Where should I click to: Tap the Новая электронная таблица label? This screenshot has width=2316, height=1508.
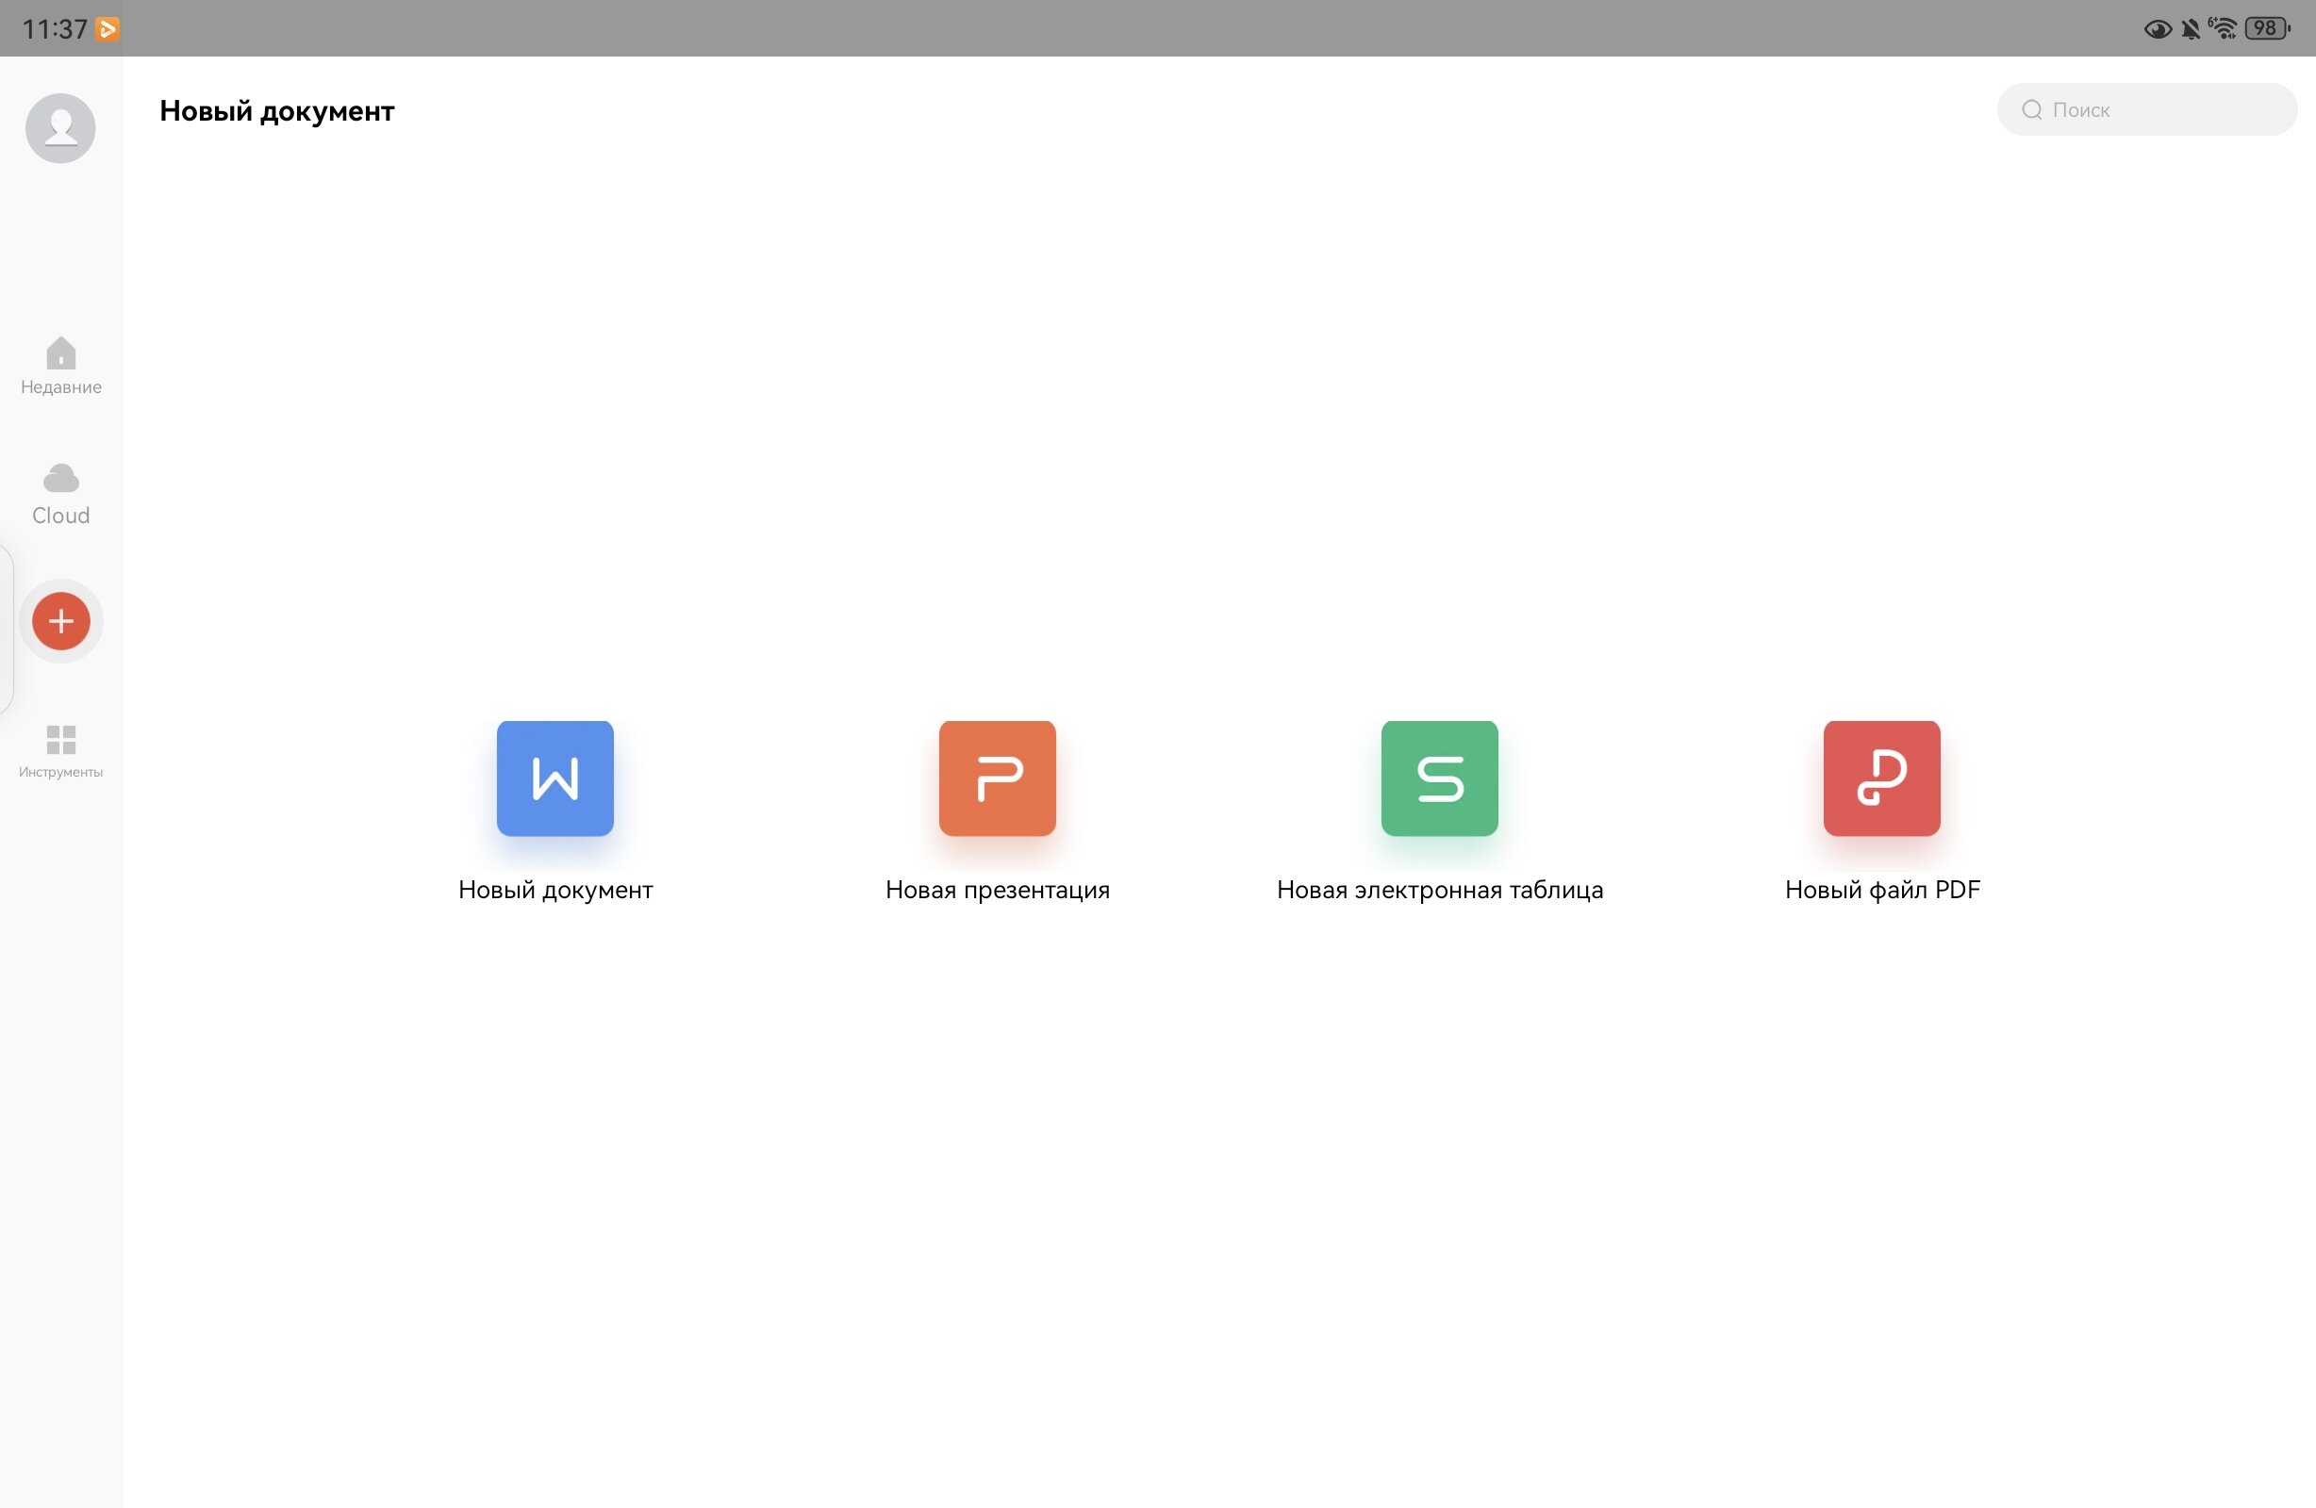(1439, 889)
